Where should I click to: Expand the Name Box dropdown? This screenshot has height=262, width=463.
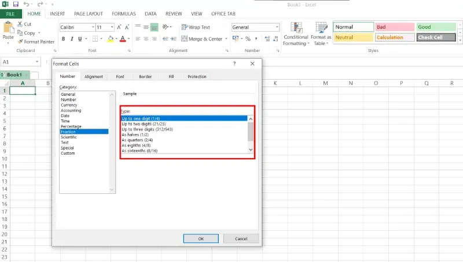[x=37, y=62]
